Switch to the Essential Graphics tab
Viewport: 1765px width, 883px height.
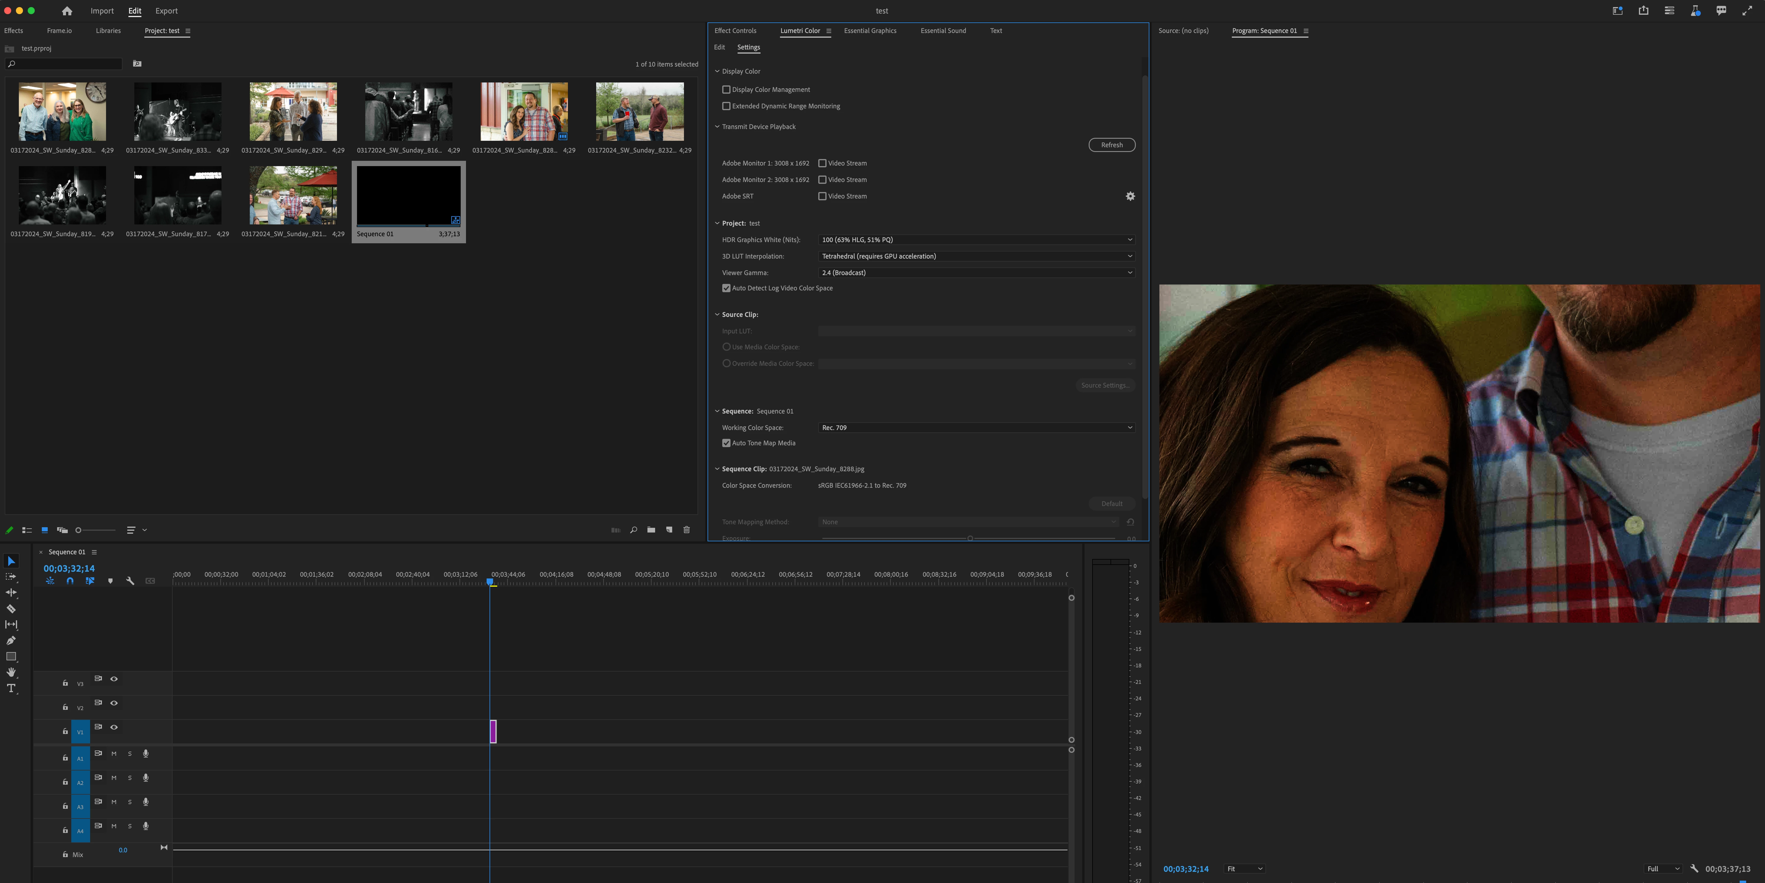pos(870,31)
